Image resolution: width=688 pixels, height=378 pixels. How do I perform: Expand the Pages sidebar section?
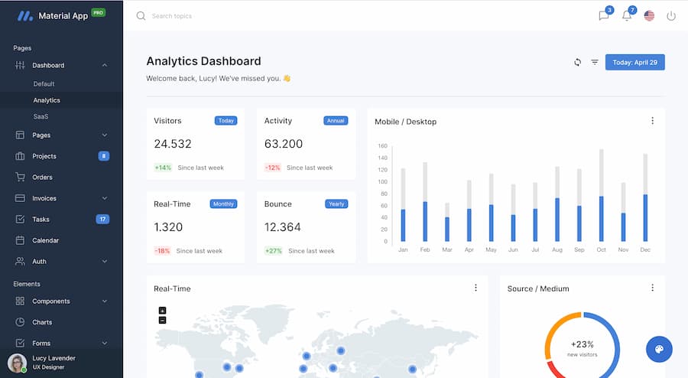pyautogui.click(x=105, y=135)
